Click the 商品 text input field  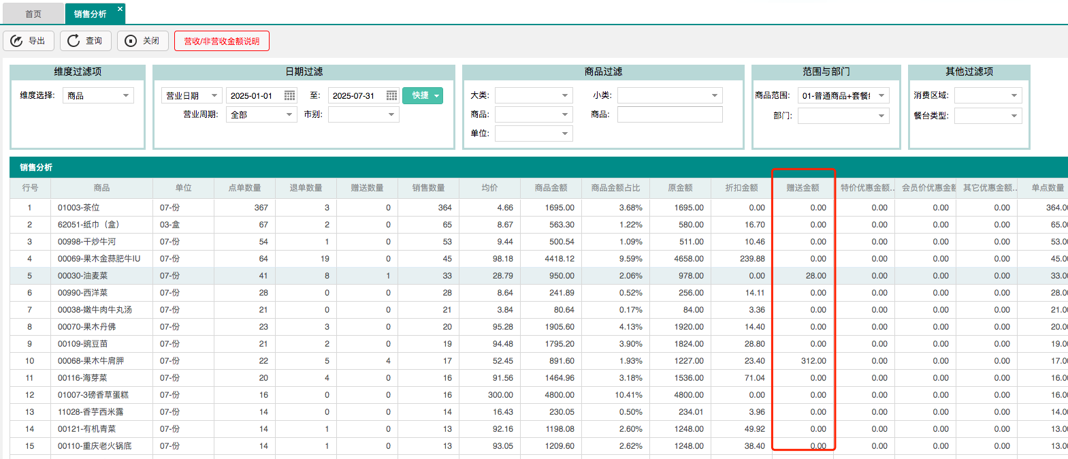[x=669, y=114]
